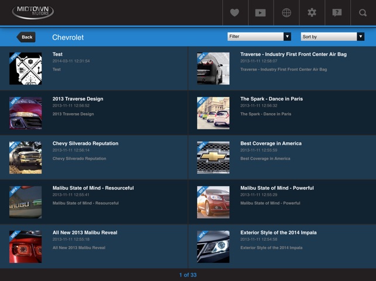Click date '2013-11-11 12:55:41'

(71, 195)
